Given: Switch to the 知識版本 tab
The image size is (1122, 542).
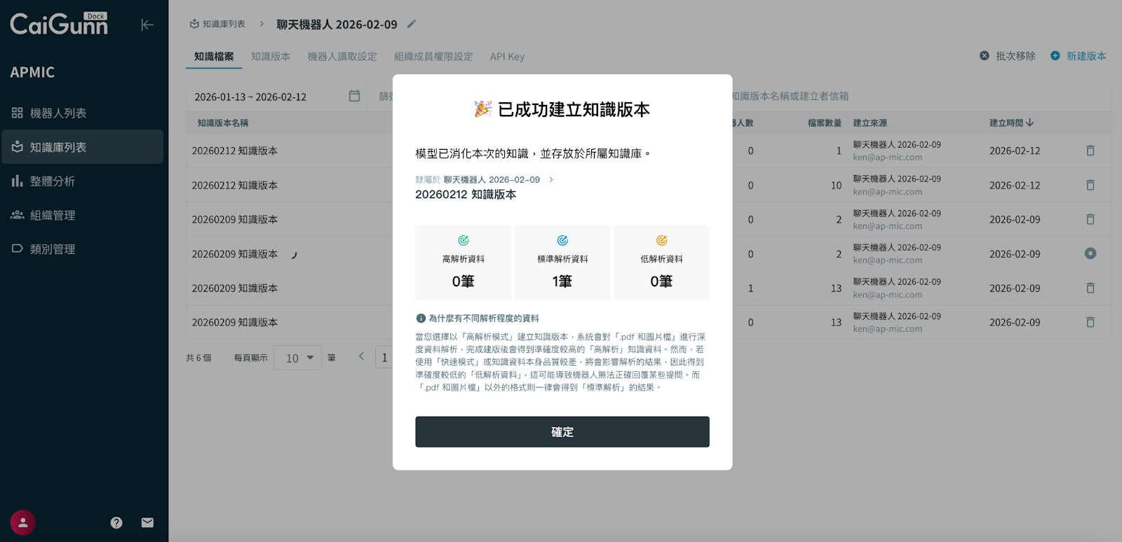Looking at the screenshot, I should (x=271, y=57).
